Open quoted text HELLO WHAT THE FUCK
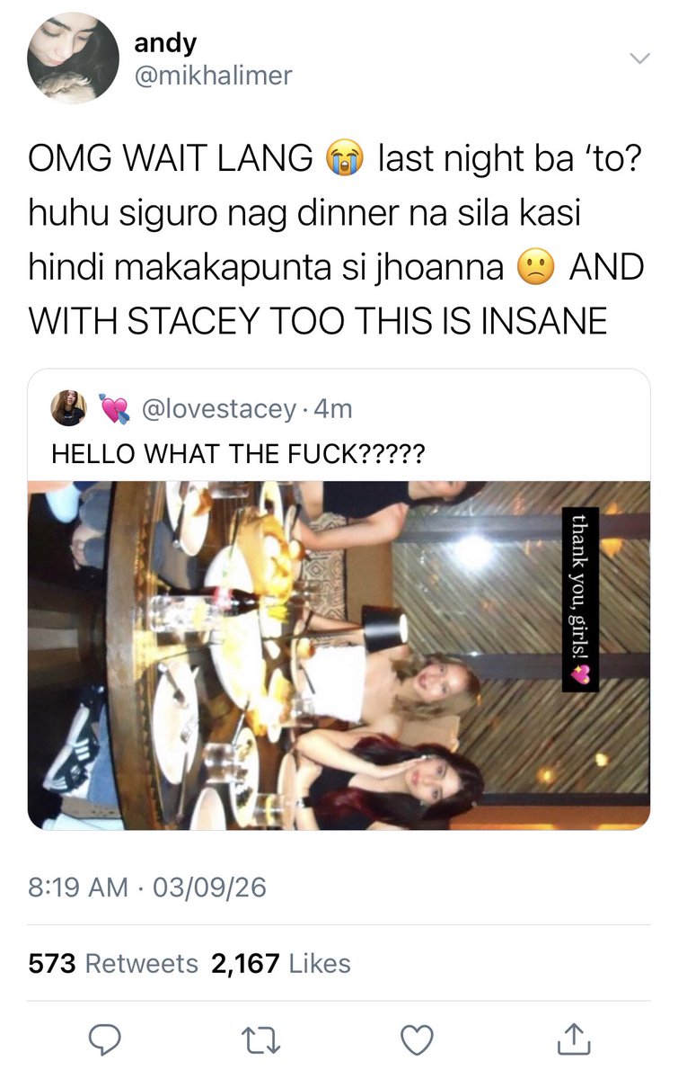678x1079 pixels. [x=238, y=454]
